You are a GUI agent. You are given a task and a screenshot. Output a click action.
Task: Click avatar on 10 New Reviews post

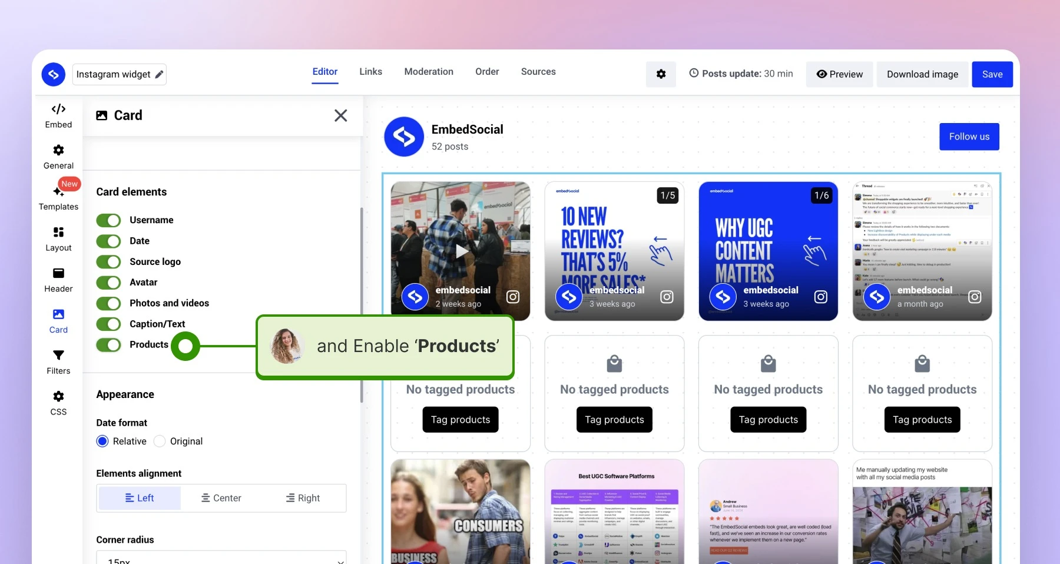pyautogui.click(x=569, y=297)
